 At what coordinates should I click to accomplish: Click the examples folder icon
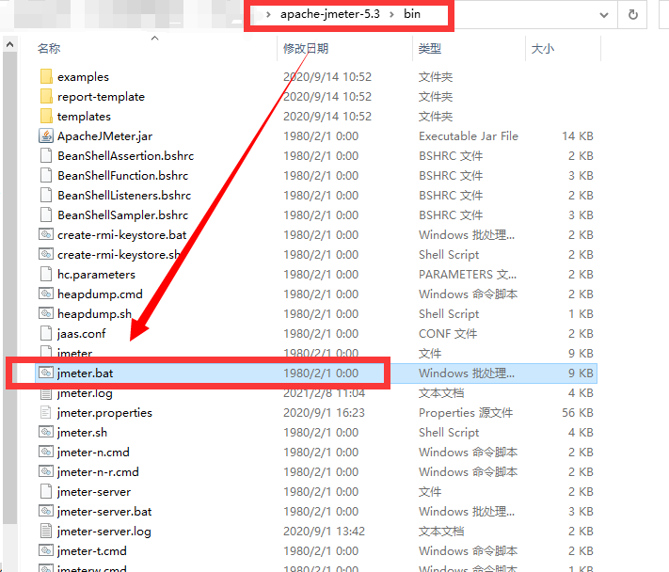pos(46,77)
